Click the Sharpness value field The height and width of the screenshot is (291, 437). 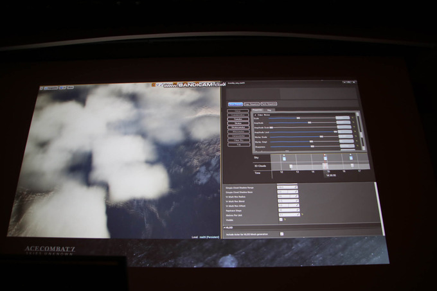coord(348,146)
